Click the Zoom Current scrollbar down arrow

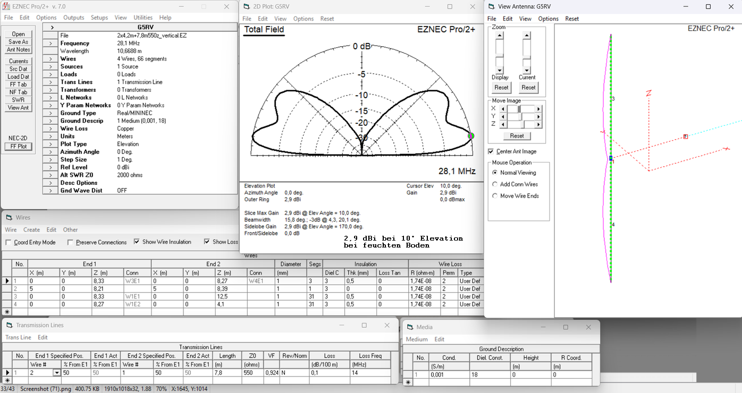[x=526, y=70]
